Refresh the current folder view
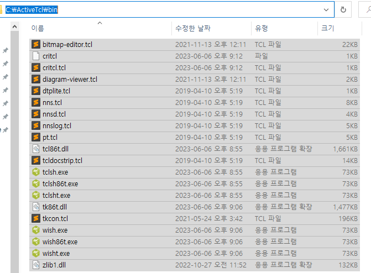The height and width of the screenshot is (273, 371). tap(343, 10)
